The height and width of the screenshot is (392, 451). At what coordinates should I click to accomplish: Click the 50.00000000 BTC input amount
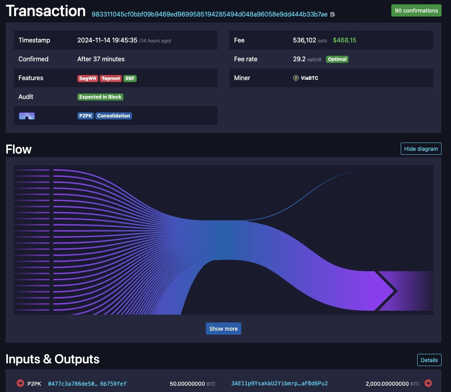click(192, 384)
